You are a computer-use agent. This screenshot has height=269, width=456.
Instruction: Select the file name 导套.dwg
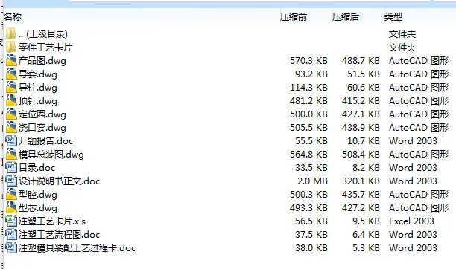pos(38,74)
